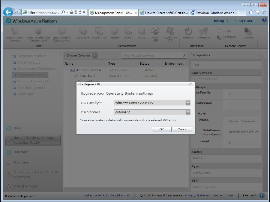Click the browser Favorites star icon

pos(257,12)
